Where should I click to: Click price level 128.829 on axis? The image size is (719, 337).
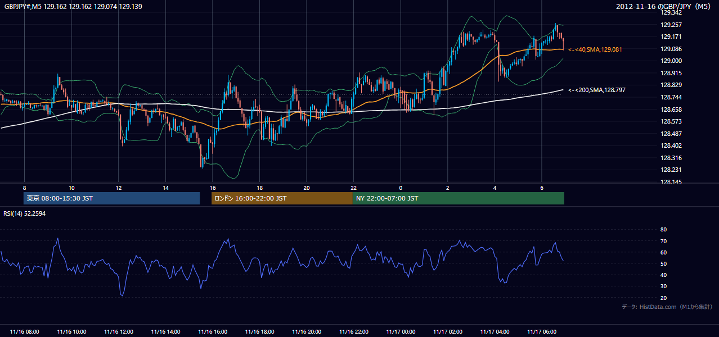click(x=672, y=85)
